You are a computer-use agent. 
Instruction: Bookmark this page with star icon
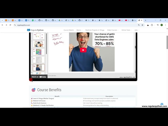point(143,25)
